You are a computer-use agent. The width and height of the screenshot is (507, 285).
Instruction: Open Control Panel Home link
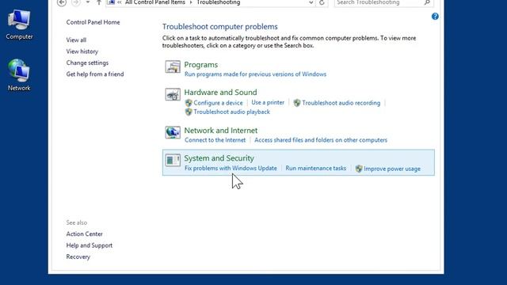[93, 22]
